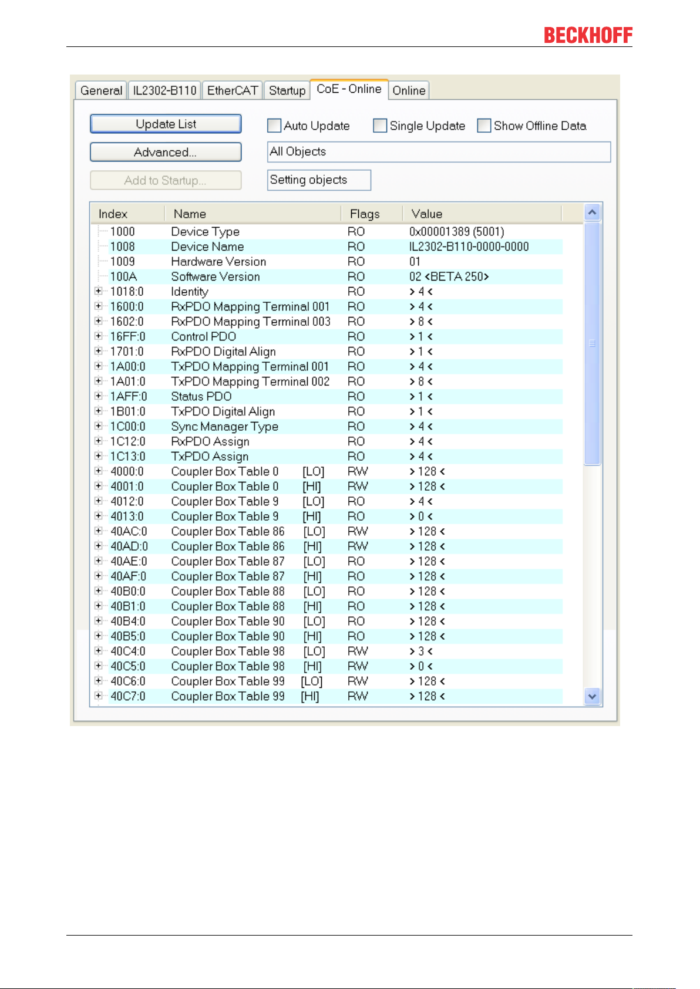This screenshot has height=989, width=700.
Task: Open the Advanced... dialog button
Action: click(x=166, y=152)
